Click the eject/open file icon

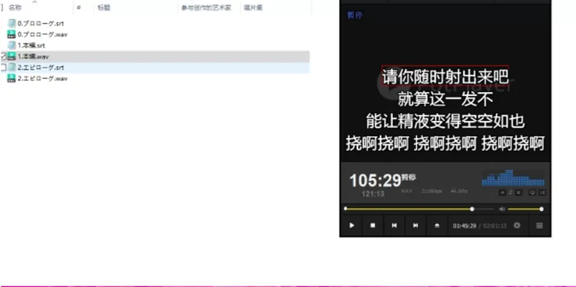coord(437,226)
